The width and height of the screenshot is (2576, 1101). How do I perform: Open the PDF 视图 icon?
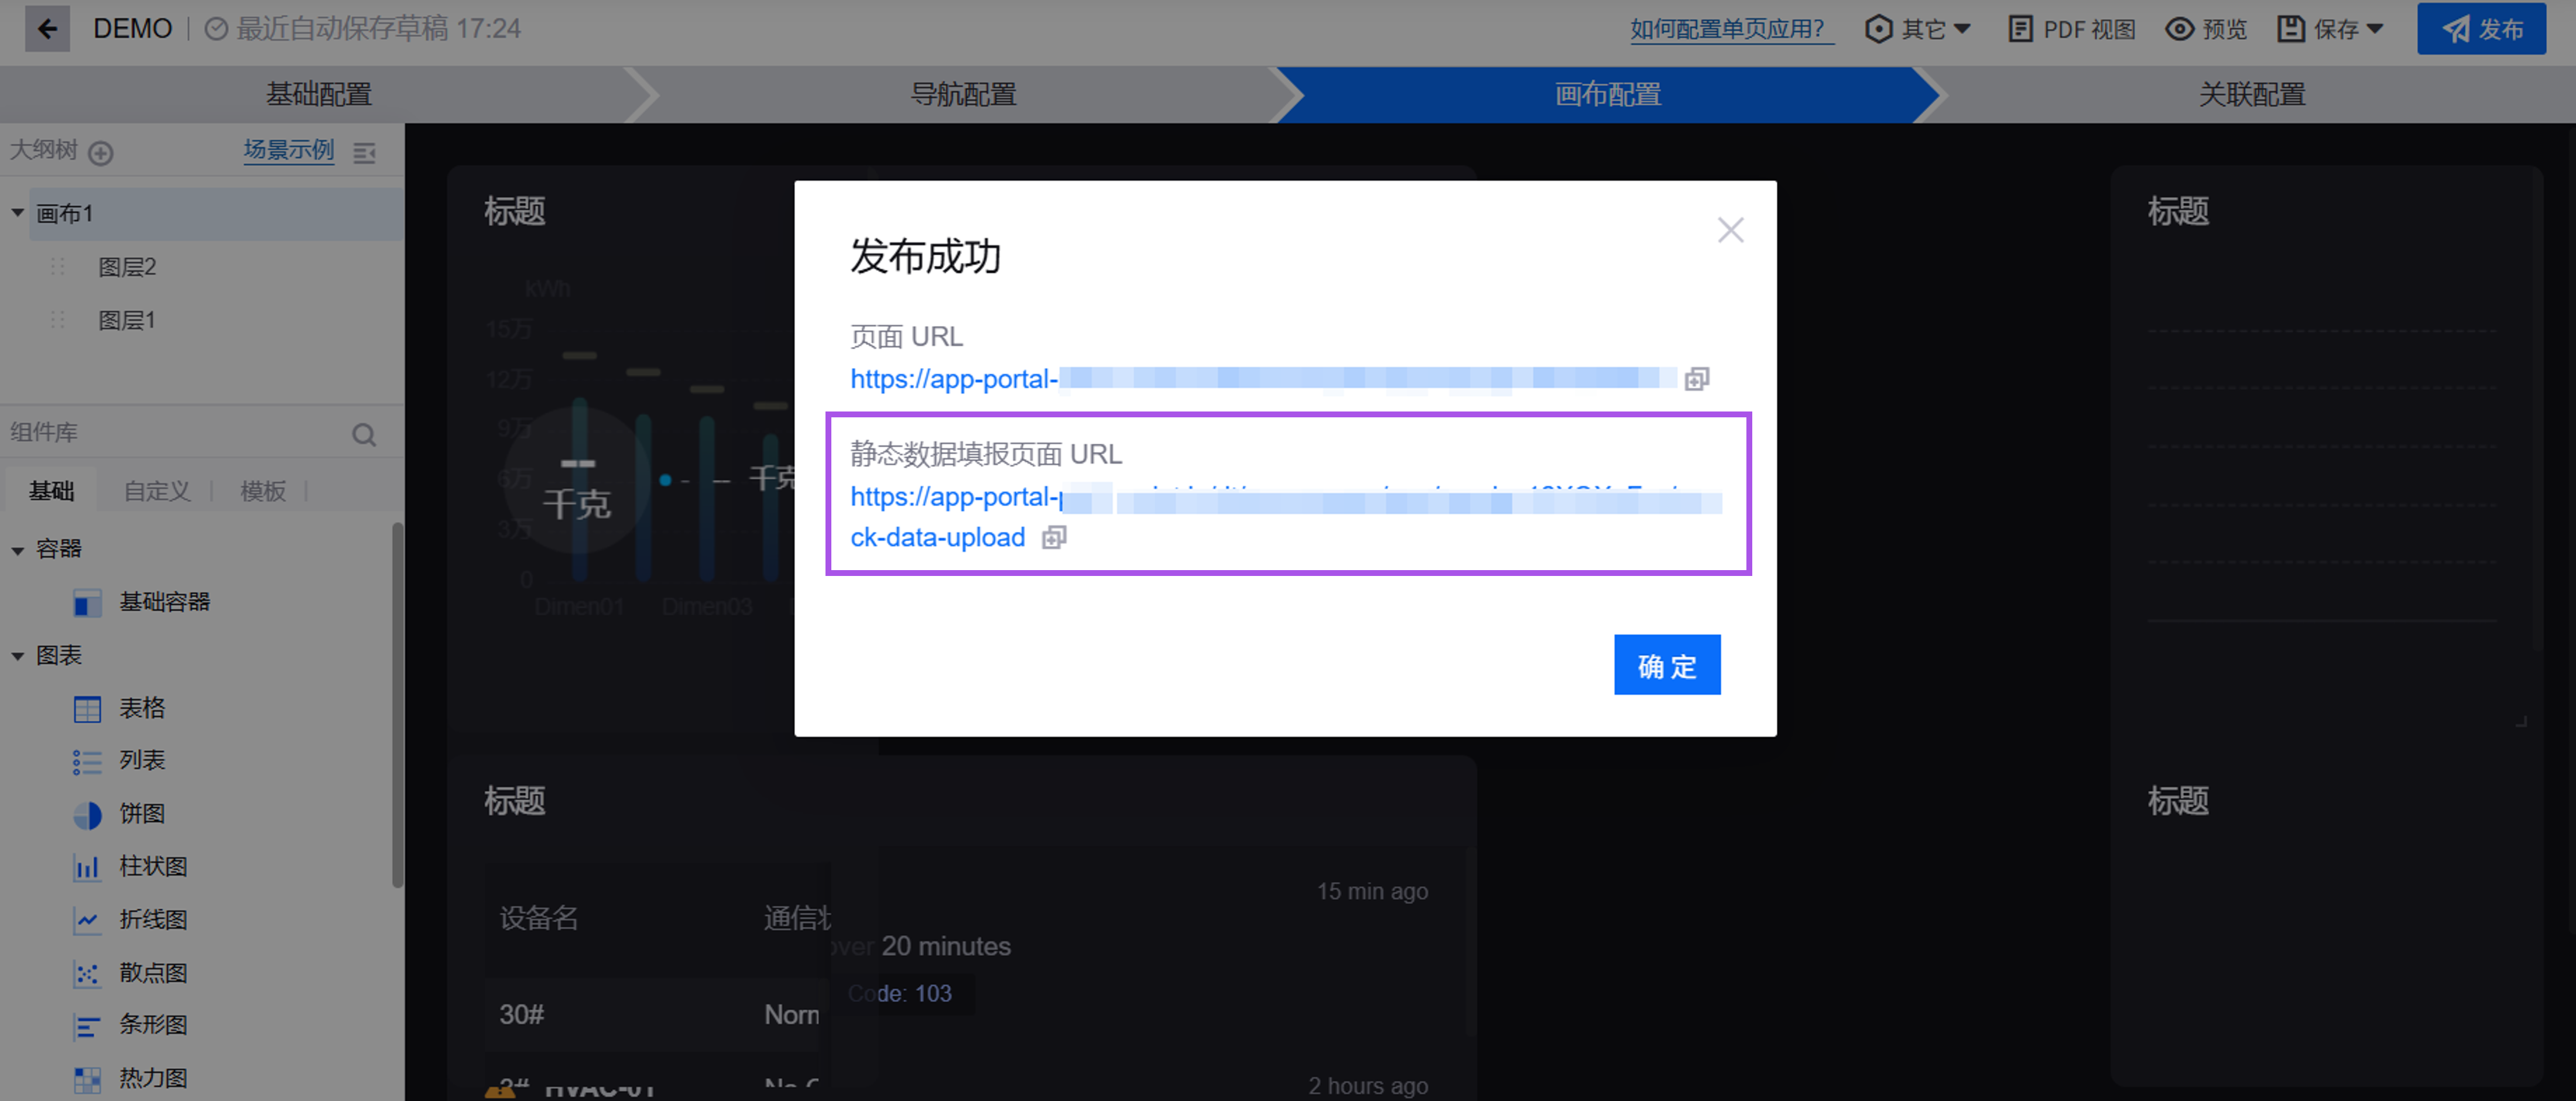2021,29
